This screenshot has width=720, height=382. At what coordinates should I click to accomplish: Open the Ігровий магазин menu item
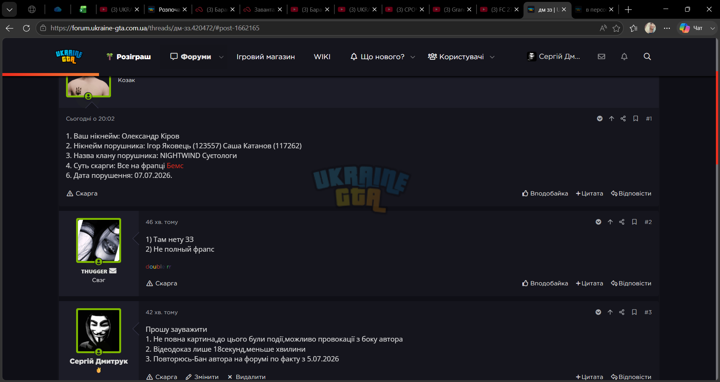click(x=265, y=57)
